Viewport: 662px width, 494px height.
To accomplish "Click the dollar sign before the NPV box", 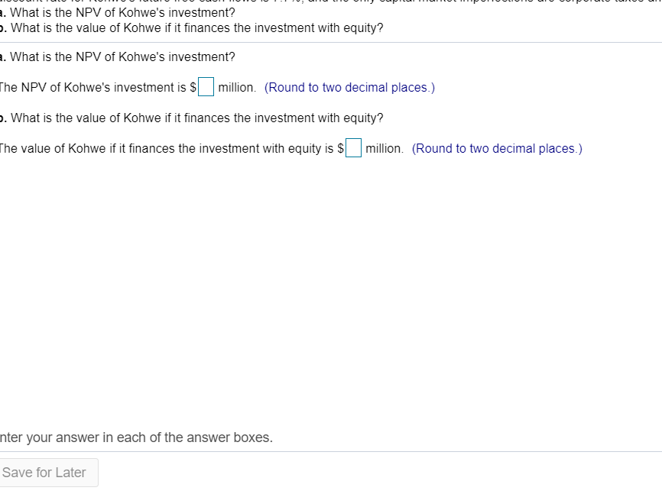I will pyautogui.click(x=192, y=87).
